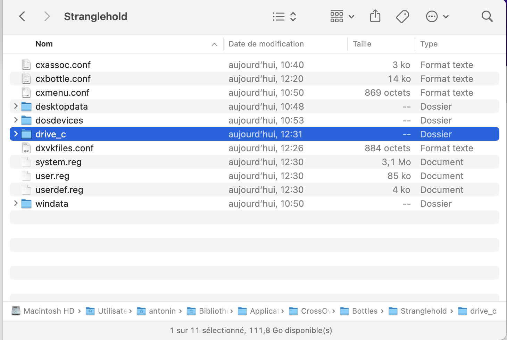Select the cxmenu.conf file name
Screen dimensions: 507x340
[x=63, y=93]
